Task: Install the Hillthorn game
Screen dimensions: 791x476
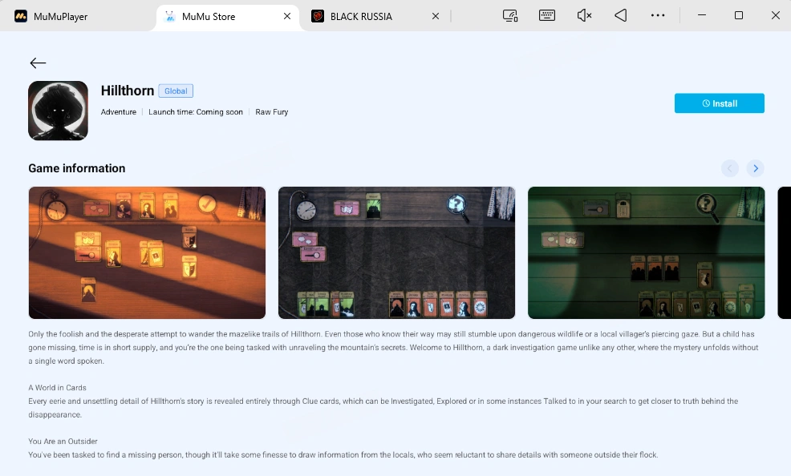Action: [x=720, y=103]
